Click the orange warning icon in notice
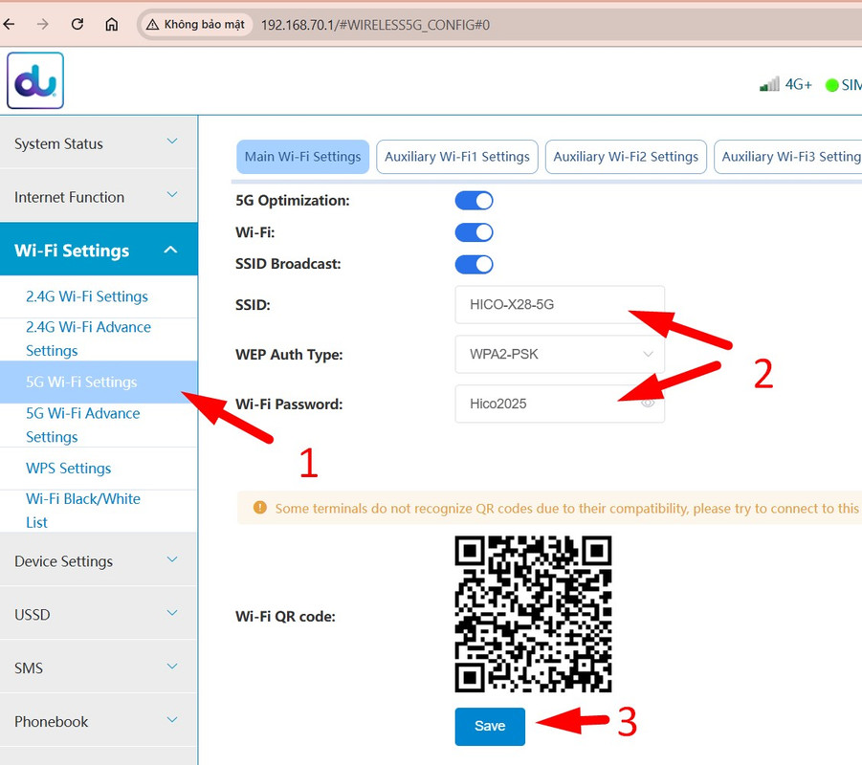The height and width of the screenshot is (765, 862). (x=259, y=508)
